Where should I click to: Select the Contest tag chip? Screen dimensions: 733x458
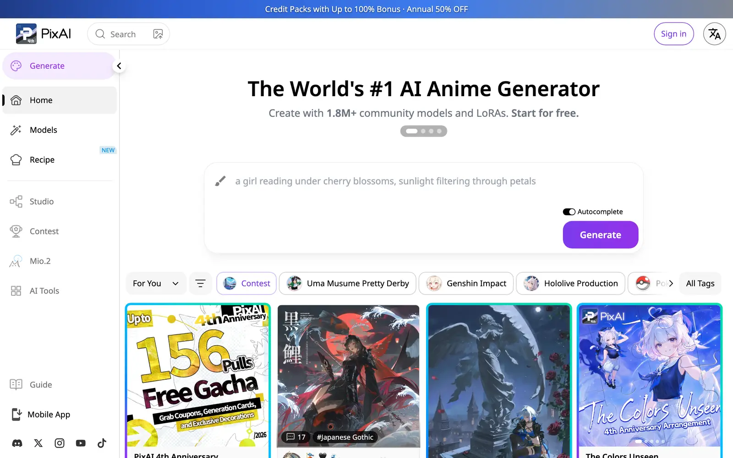pos(246,284)
